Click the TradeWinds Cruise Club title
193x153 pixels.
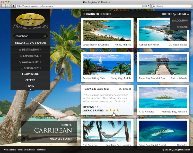click(x=96, y=89)
